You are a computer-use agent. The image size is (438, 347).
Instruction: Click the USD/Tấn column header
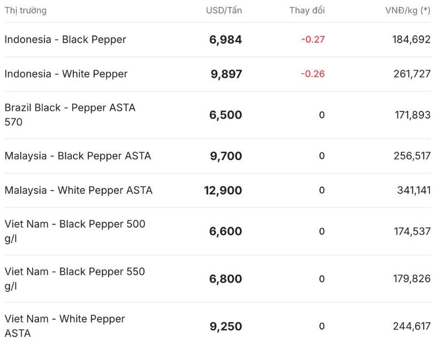coord(224,11)
